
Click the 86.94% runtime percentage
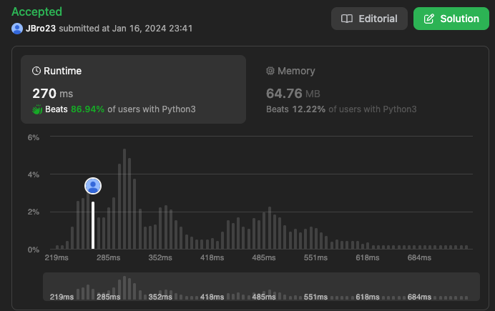(x=87, y=109)
